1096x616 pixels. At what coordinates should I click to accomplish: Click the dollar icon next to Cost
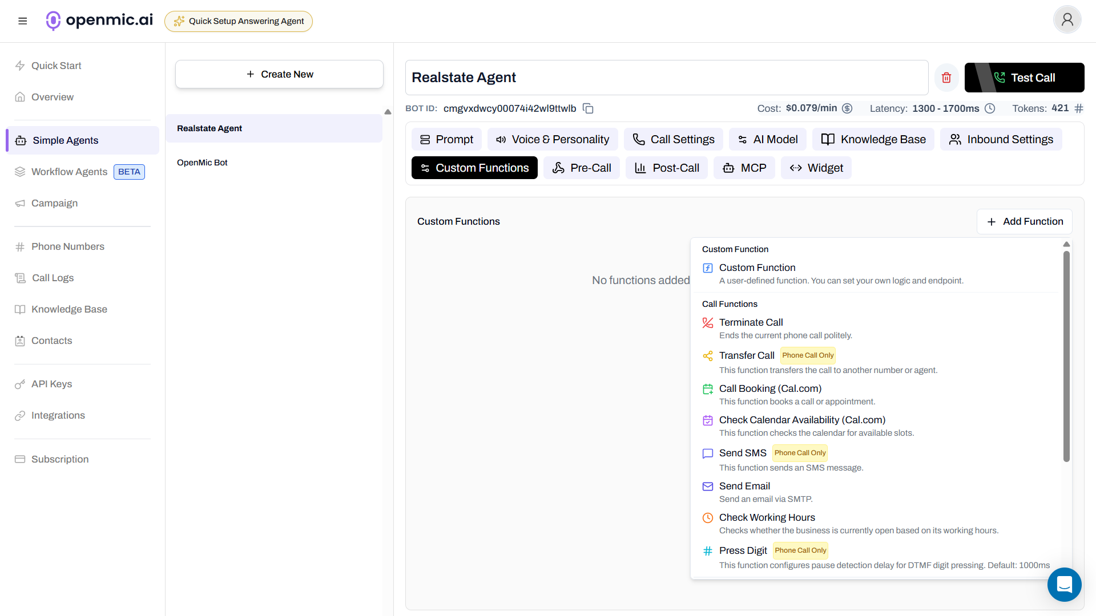pyautogui.click(x=847, y=108)
